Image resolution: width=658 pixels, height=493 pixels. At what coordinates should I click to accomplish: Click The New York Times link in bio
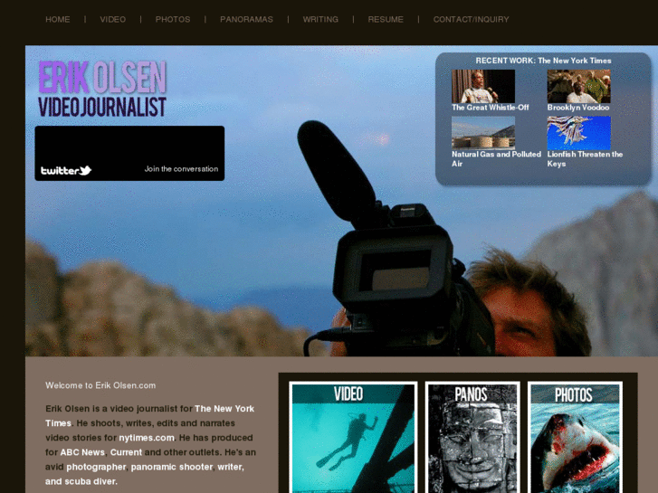[150, 415]
